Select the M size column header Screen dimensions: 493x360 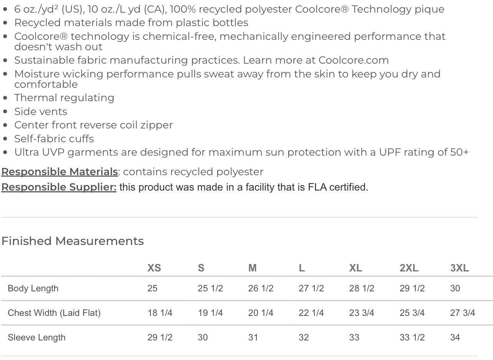252,268
